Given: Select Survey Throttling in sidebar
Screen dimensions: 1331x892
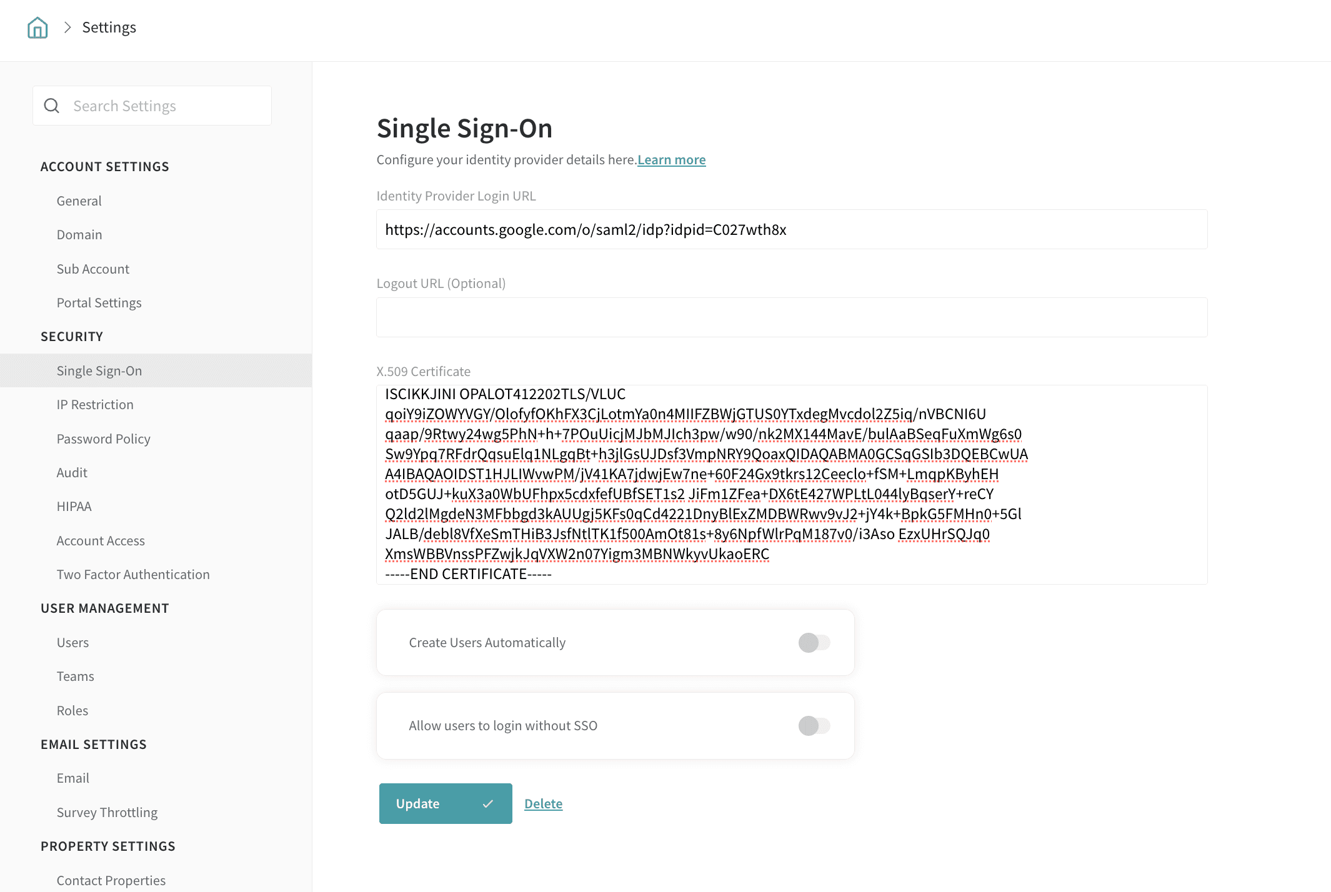Looking at the screenshot, I should tap(107, 813).
